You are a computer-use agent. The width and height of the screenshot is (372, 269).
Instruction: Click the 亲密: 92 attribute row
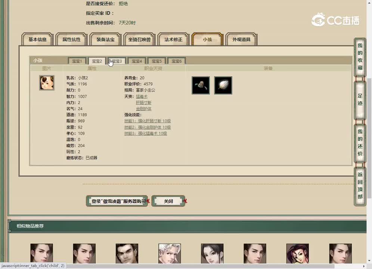[x=74, y=127]
